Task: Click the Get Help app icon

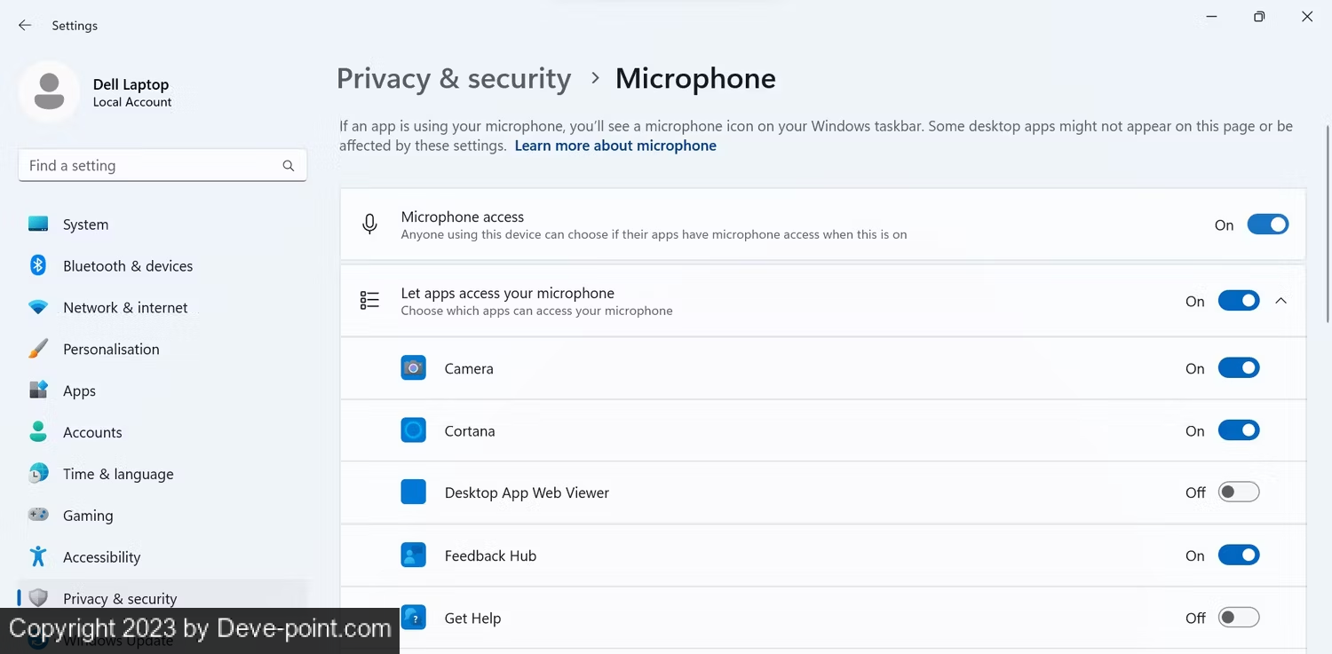Action: coord(414,618)
